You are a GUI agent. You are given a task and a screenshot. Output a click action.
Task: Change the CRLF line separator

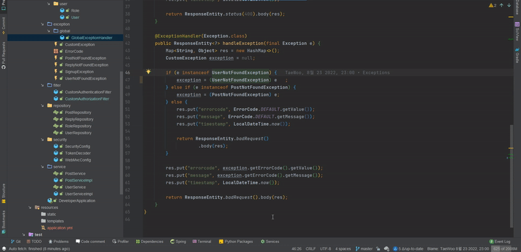point(311,249)
